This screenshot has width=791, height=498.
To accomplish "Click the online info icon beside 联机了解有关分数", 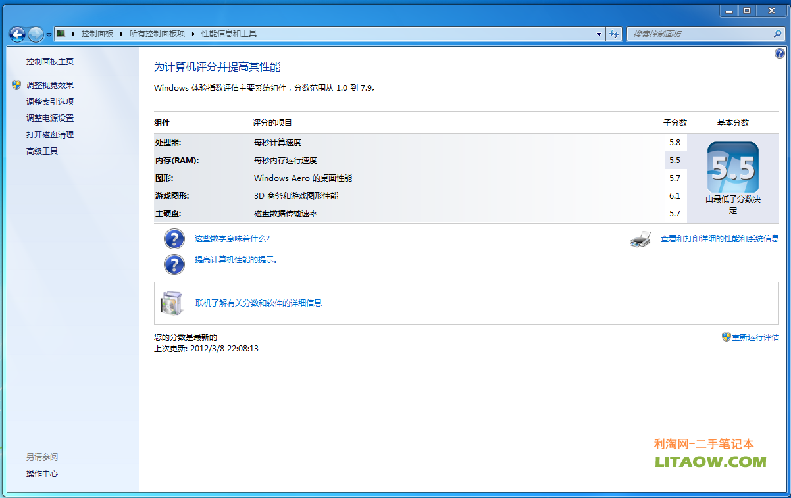I will 172,303.
